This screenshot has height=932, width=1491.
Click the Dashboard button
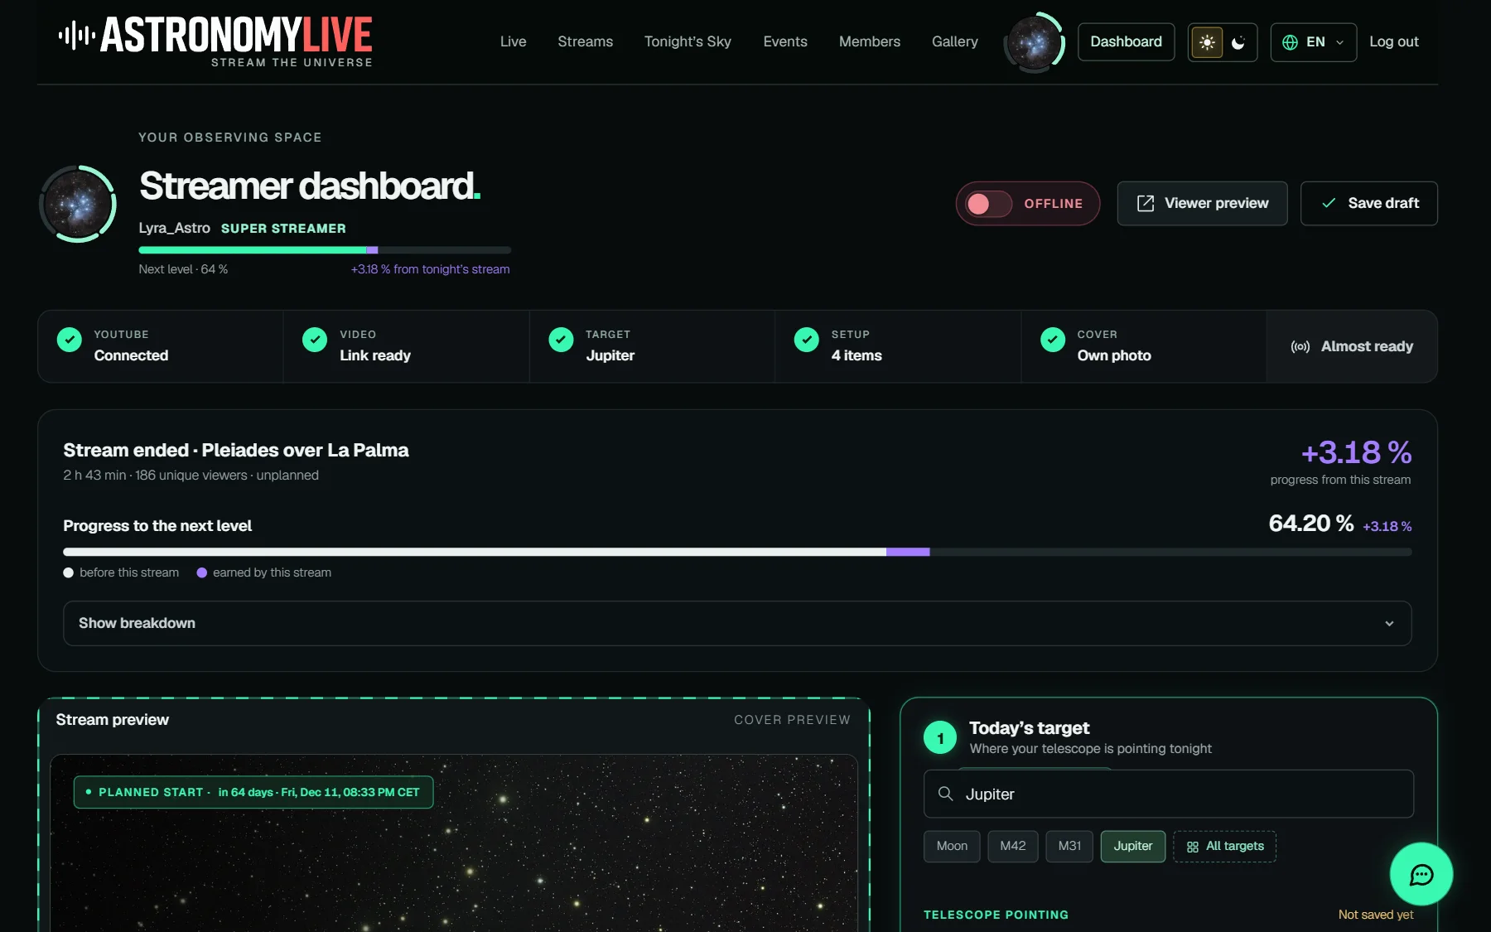[1126, 42]
